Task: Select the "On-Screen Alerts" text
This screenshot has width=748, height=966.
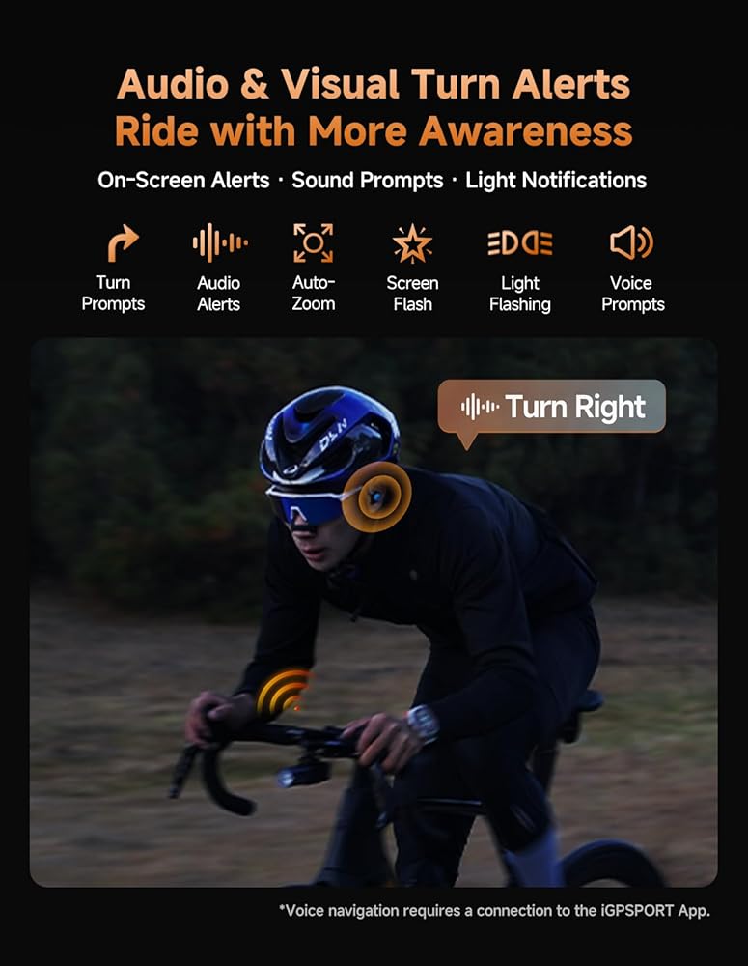Action: pos(183,181)
